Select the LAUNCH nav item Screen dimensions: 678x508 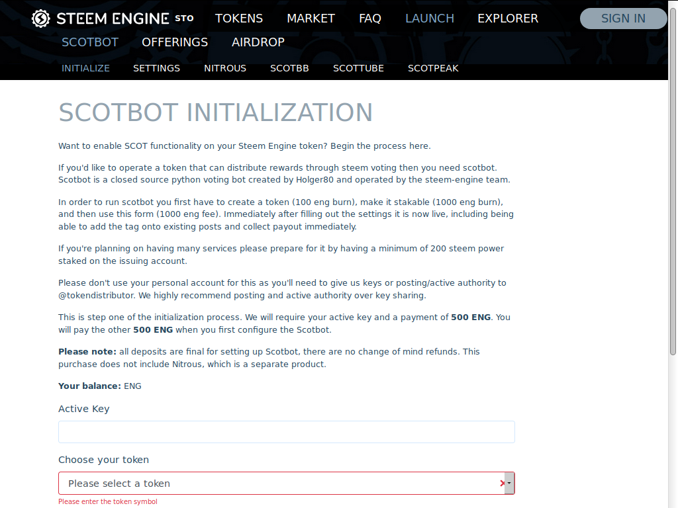(x=429, y=19)
